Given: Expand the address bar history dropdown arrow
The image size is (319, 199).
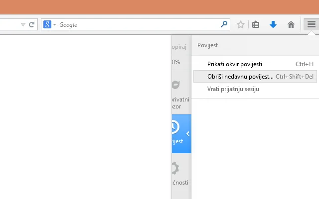Looking at the screenshot, I should (23, 24).
